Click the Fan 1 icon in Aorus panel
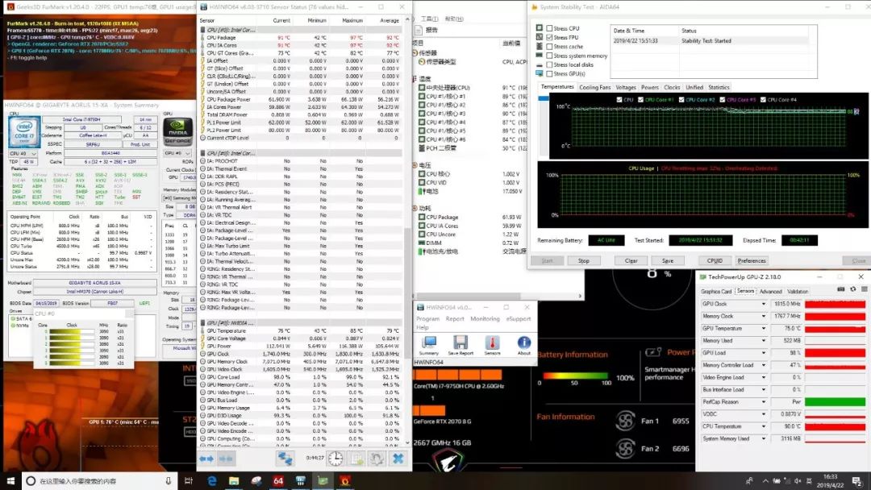This screenshot has width=871, height=490. (626, 421)
